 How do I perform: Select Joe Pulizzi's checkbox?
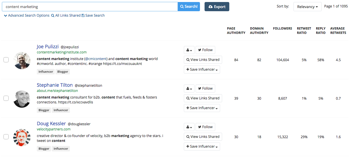point(6,60)
